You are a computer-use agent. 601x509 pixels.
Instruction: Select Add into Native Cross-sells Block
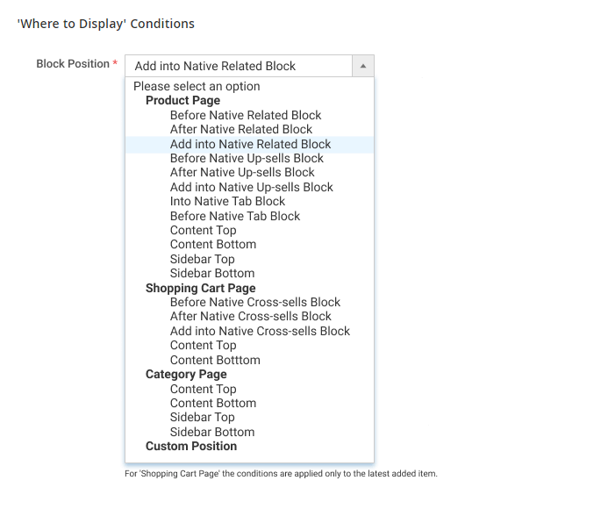249,331
